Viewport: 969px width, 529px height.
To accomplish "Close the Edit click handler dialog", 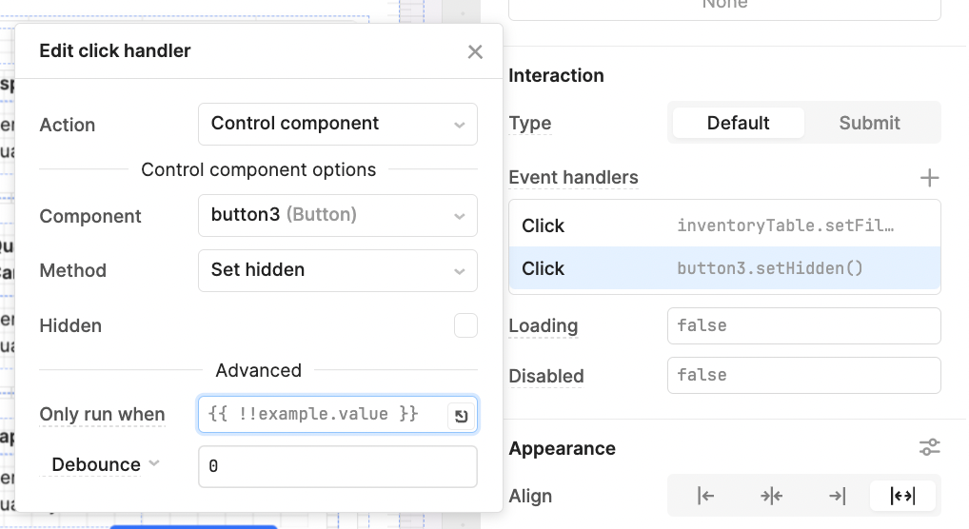I will coord(475,52).
